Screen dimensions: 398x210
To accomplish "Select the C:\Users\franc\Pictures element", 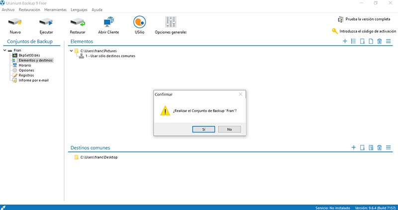I will tap(99, 51).
